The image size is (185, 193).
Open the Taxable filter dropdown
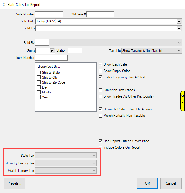pos(179,51)
